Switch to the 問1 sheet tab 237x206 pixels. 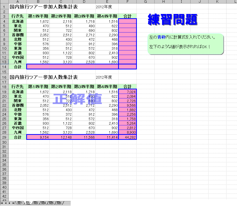pos(20,203)
